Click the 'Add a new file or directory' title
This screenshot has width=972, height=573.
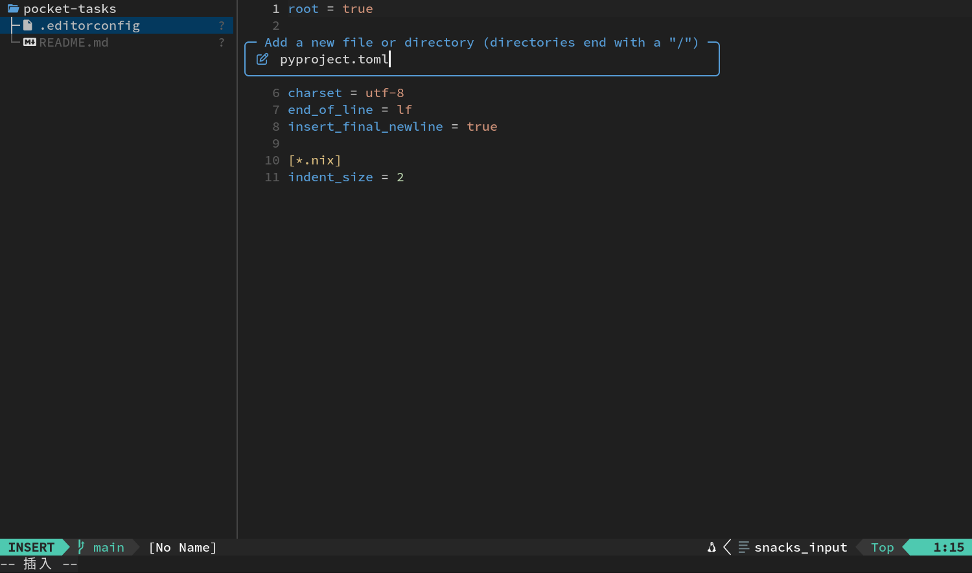pyautogui.click(x=481, y=42)
